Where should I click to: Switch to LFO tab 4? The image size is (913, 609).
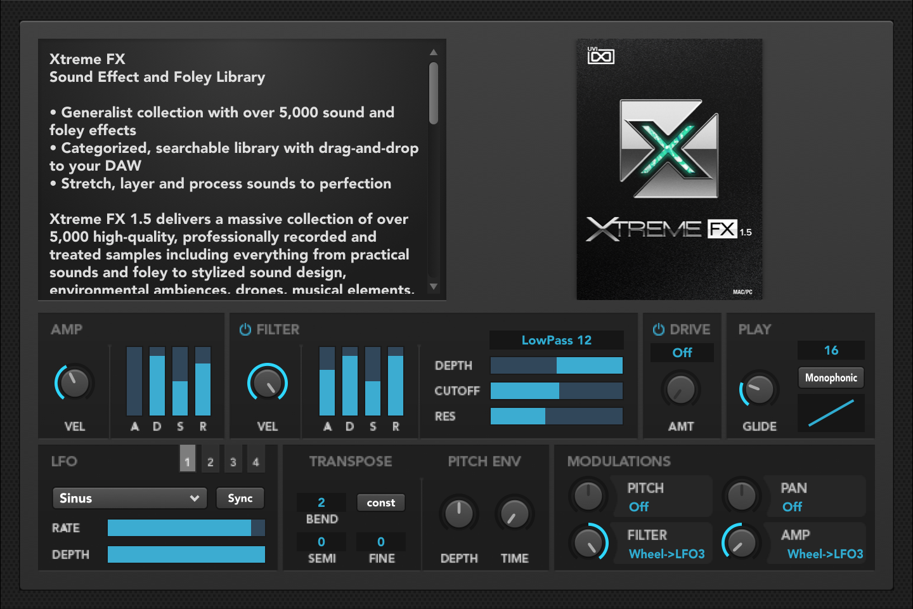pos(256,461)
